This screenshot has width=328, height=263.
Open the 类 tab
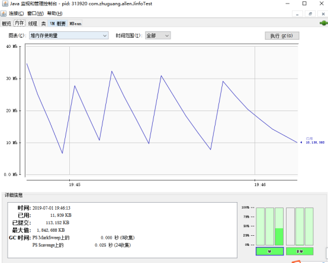pos(43,24)
